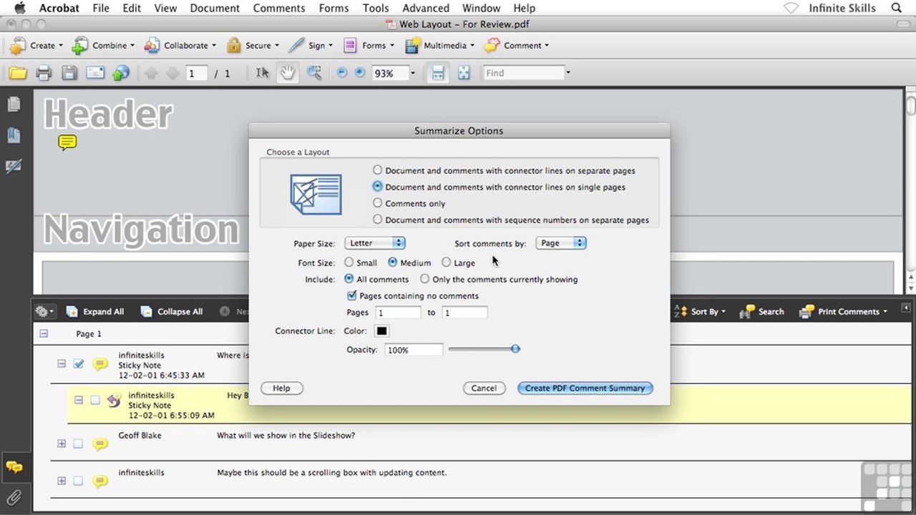Click Geoff Blake's sticky note icon
This screenshot has width=916, height=515.
coord(100,444)
